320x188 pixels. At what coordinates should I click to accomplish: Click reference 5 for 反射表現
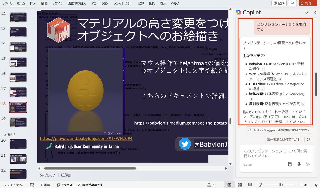[303, 104]
